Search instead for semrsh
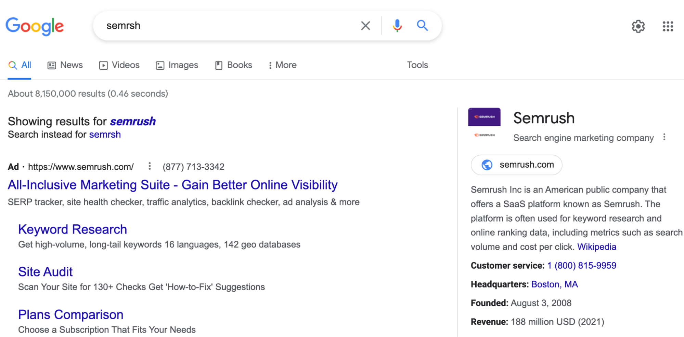The height and width of the screenshot is (337, 684). click(105, 135)
